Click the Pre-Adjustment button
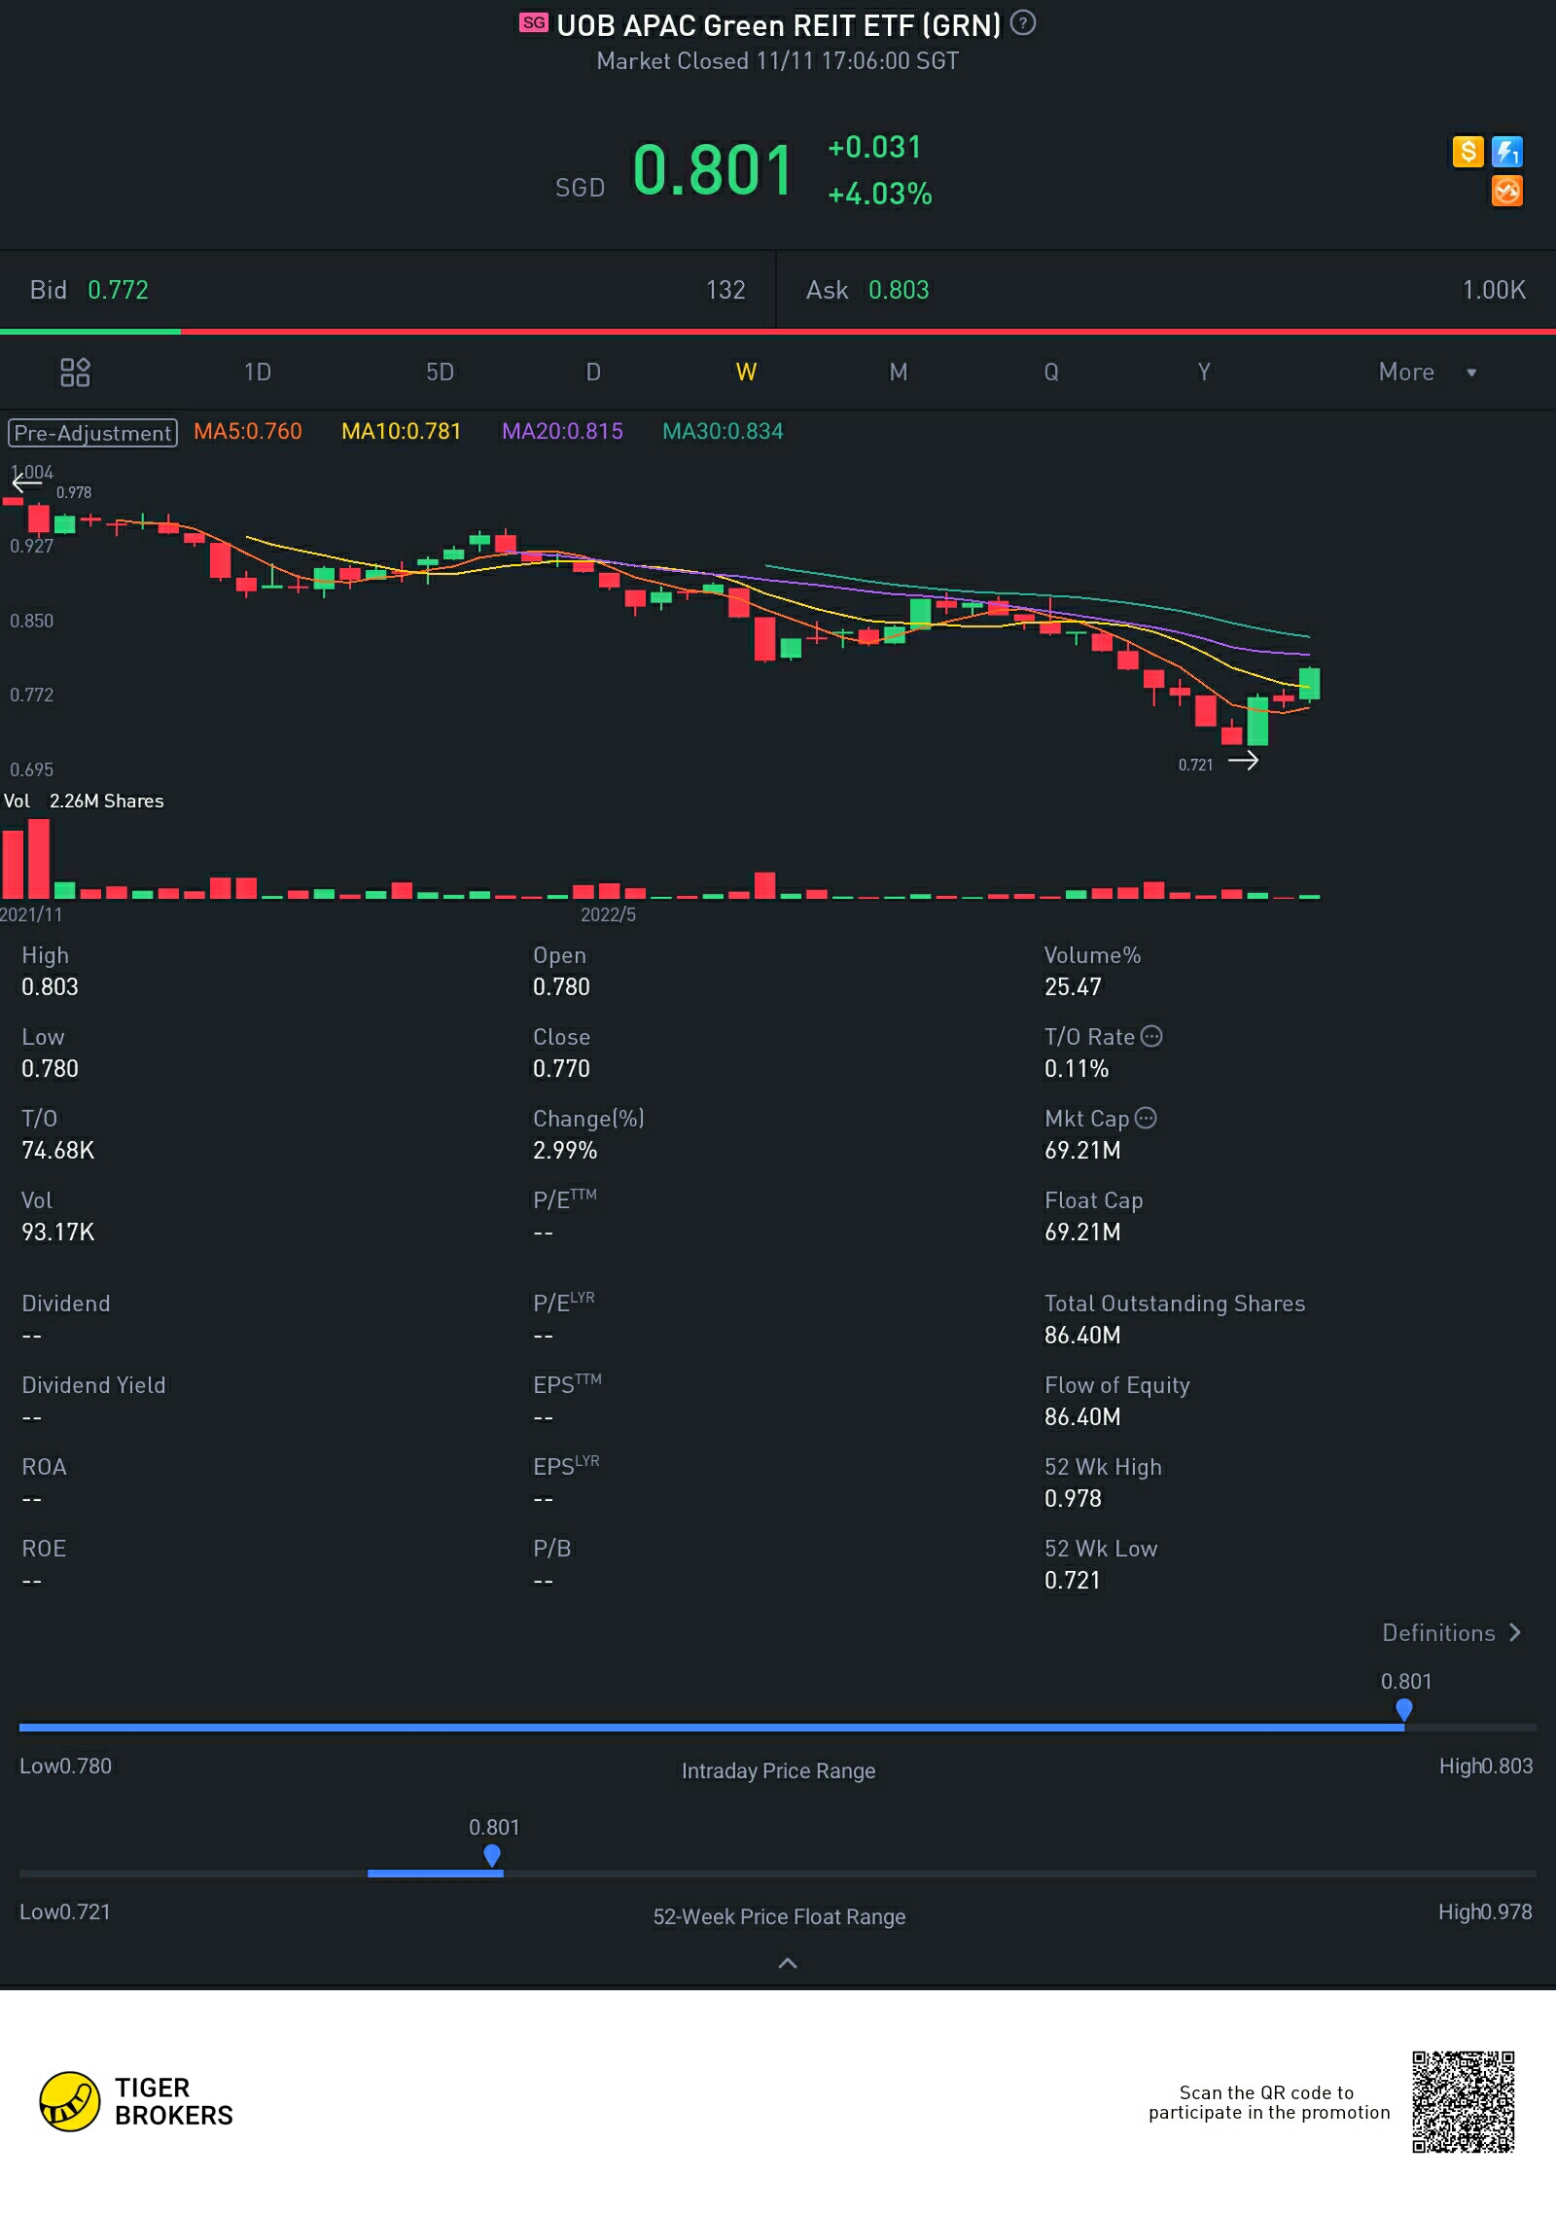The image size is (1556, 2214). pyautogui.click(x=92, y=432)
